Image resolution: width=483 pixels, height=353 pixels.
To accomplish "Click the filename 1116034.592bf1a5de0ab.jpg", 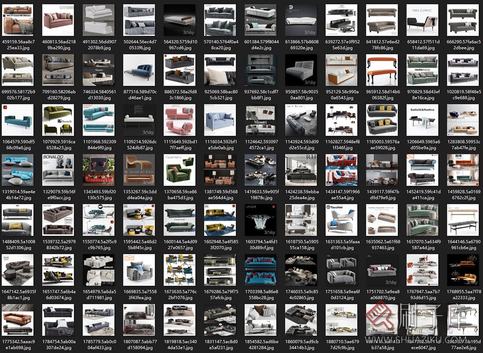I will [x=220, y=145].
